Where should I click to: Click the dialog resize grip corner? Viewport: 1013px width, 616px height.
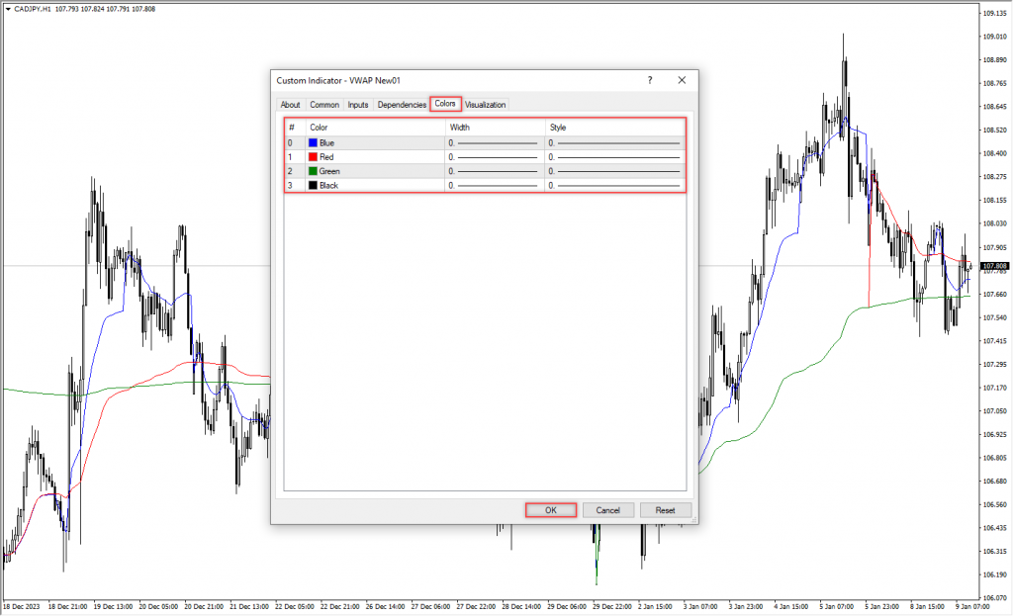pos(693,519)
